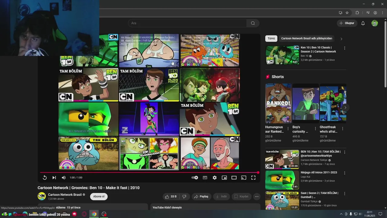Open Opera GX from taskbar
The width and height of the screenshot is (387, 218).
point(84,214)
